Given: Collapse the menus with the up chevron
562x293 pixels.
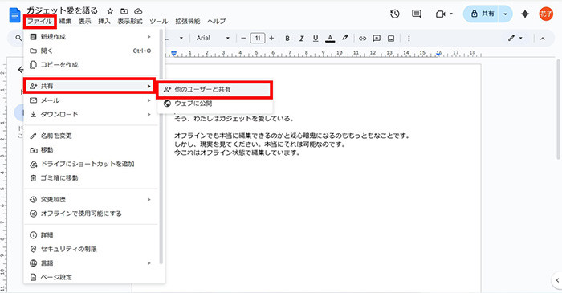Looking at the screenshot, I should coord(543,38).
